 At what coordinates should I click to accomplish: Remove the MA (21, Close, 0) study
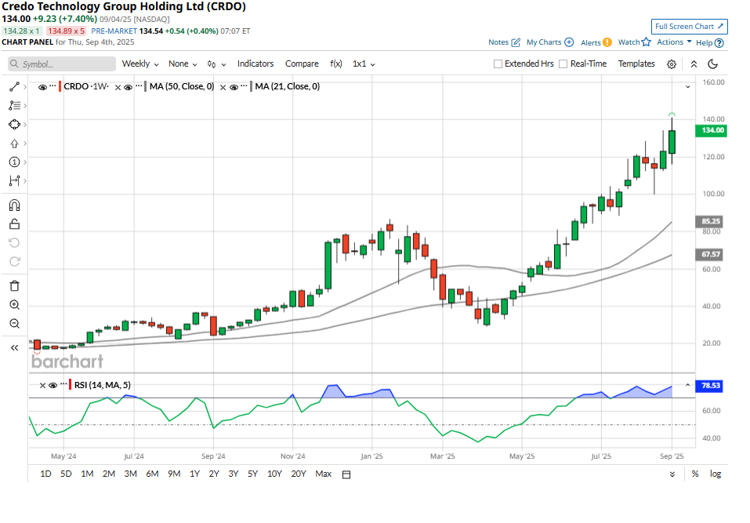point(223,88)
